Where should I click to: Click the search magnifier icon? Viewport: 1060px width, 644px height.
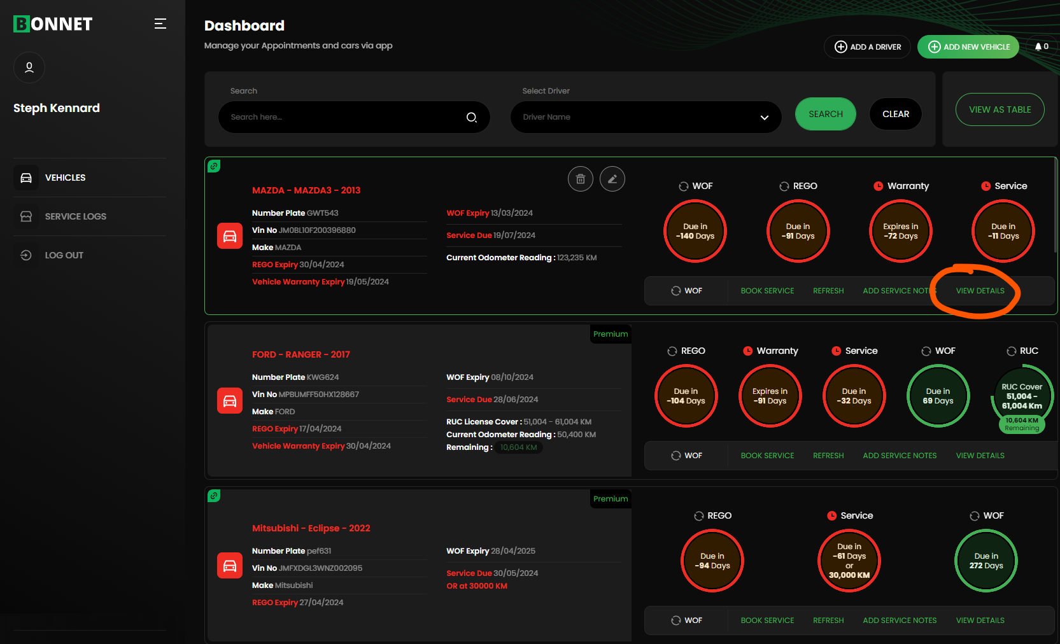[x=472, y=117]
